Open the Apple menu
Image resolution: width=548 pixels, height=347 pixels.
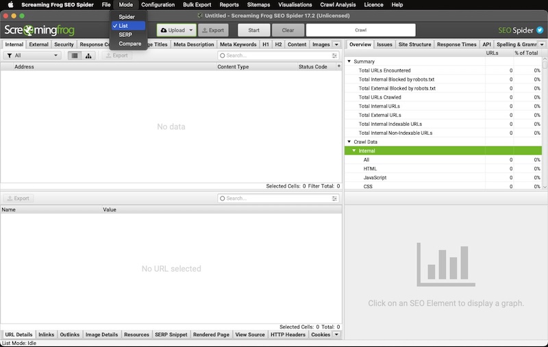pyautogui.click(x=10, y=5)
